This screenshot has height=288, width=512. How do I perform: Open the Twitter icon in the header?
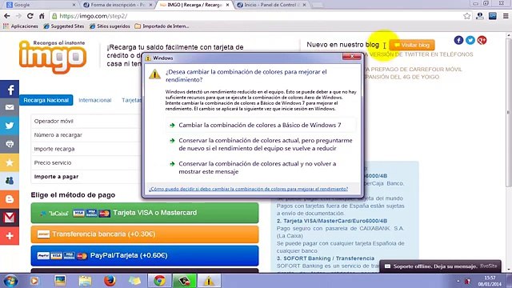470,40
